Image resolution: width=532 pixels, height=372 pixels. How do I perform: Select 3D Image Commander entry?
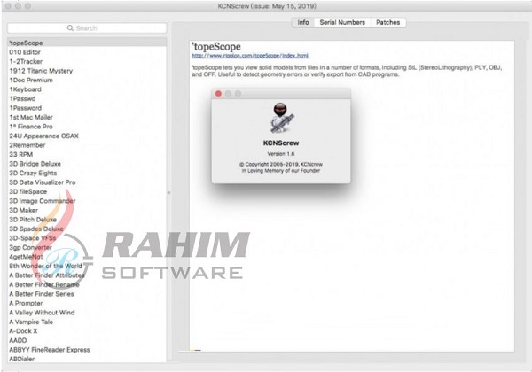[x=87, y=201]
